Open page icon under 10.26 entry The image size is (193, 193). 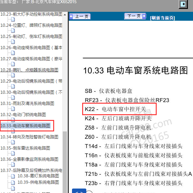click(13, 53)
